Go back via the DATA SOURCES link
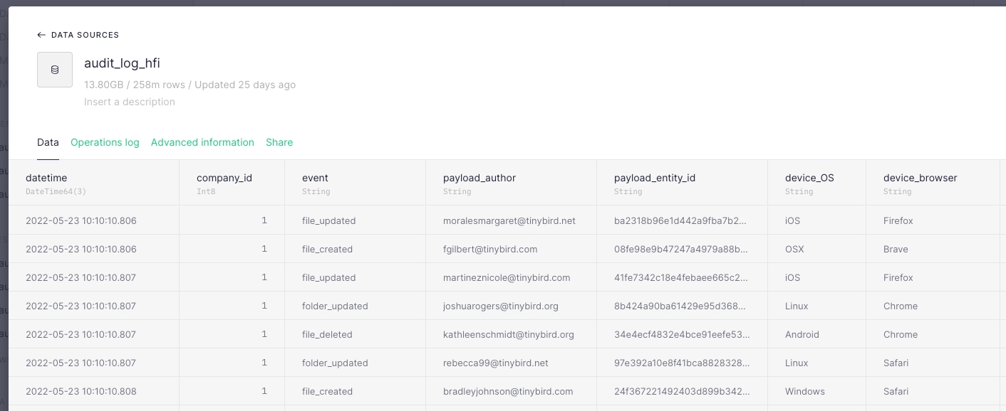This screenshot has width=1006, height=411. click(x=85, y=35)
